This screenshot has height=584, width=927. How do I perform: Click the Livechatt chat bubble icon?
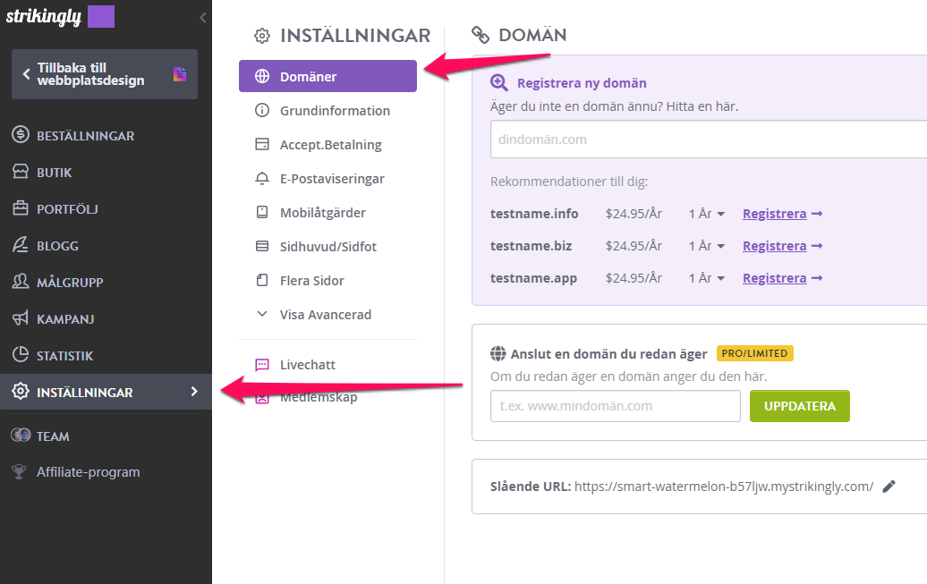(262, 365)
